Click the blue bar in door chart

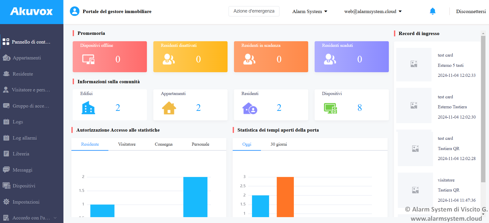coord(260,206)
